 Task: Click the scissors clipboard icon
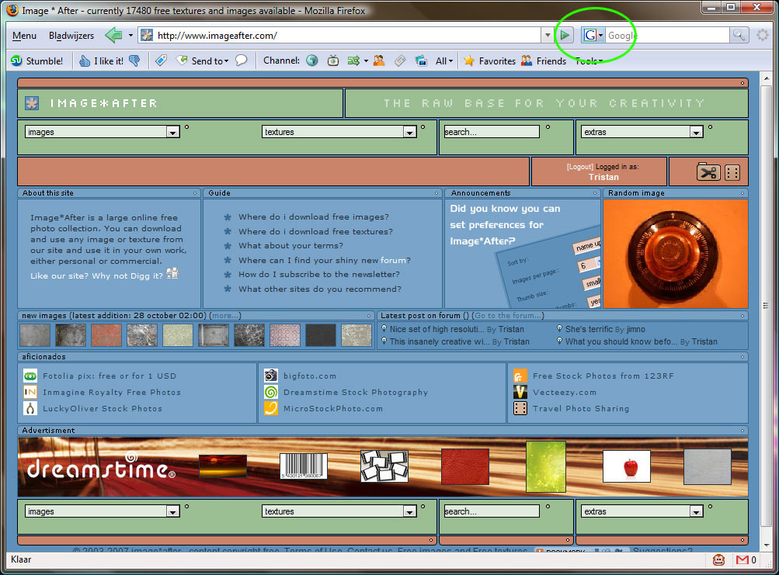coord(708,171)
